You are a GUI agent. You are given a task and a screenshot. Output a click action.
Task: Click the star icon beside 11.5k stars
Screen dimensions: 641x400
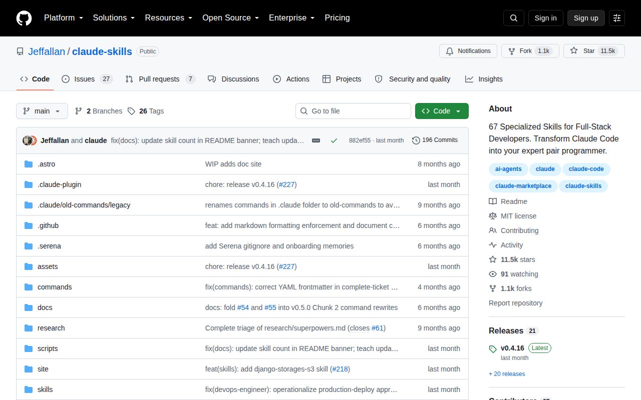click(493, 259)
